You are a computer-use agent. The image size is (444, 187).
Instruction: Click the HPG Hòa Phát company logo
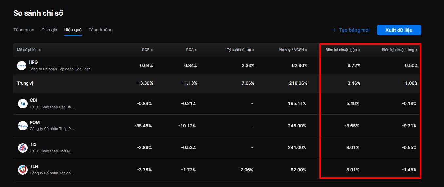point(22,66)
